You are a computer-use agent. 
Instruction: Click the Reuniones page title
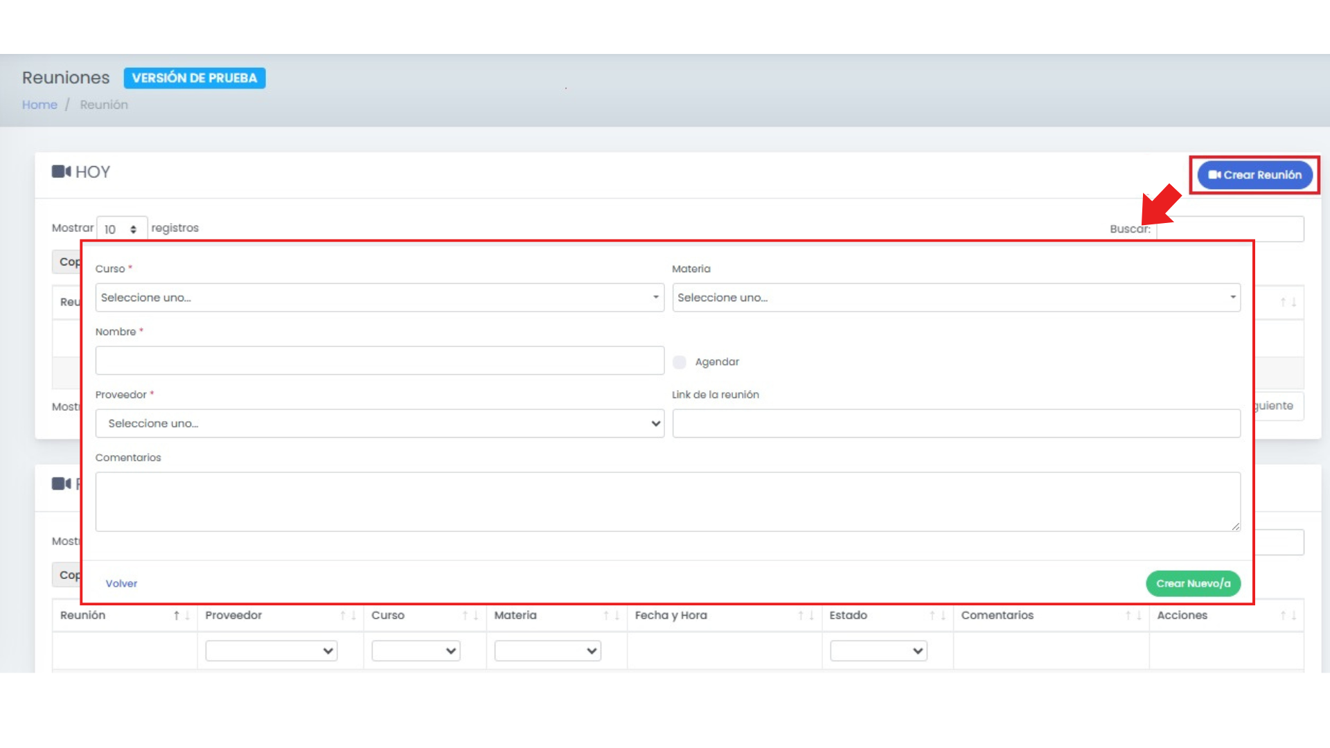66,78
